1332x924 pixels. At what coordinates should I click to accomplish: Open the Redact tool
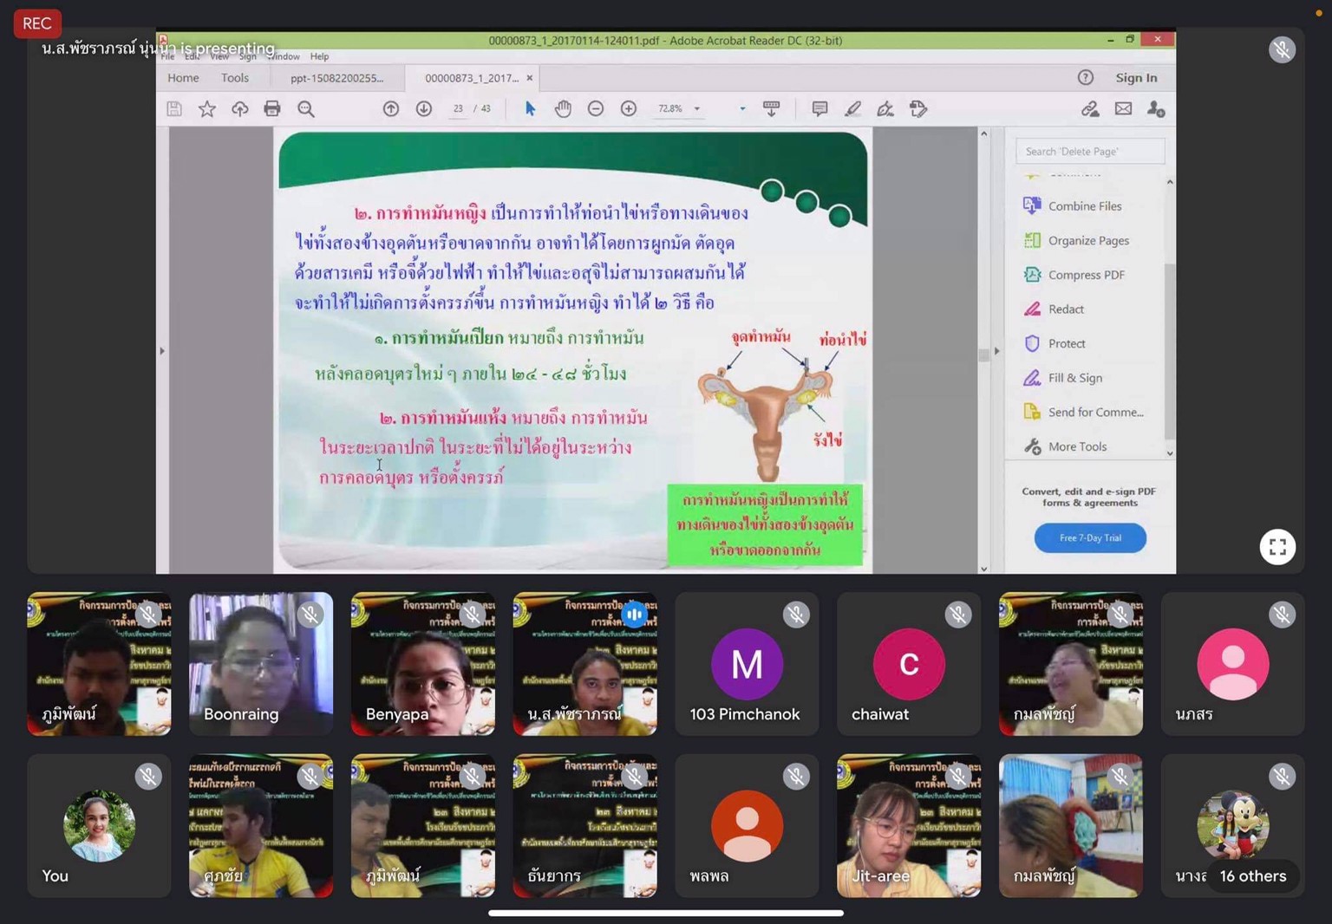(x=1066, y=309)
